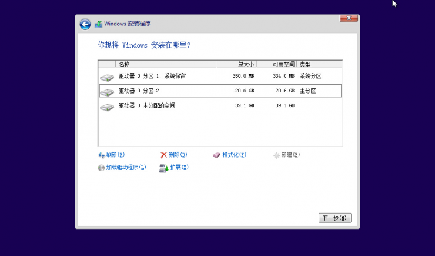The height and width of the screenshot is (256, 435).
Task: Click the 扩展 extend drive icon
Action: [x=163, y=168]
